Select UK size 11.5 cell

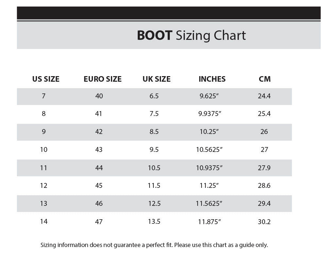154,186
